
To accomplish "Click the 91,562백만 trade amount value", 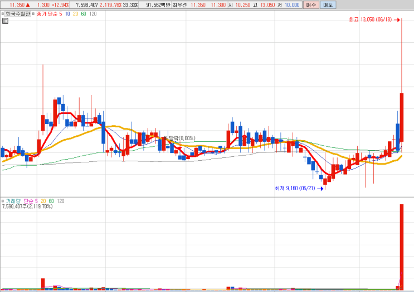I will (x=158, y=5).
